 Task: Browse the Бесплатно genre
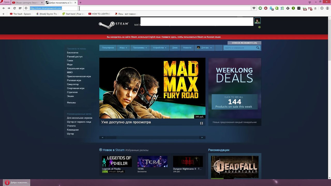pos(73,53)
